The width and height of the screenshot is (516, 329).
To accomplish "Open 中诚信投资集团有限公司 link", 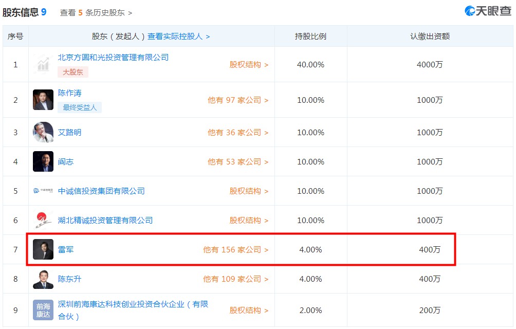I will coord(101,191).
